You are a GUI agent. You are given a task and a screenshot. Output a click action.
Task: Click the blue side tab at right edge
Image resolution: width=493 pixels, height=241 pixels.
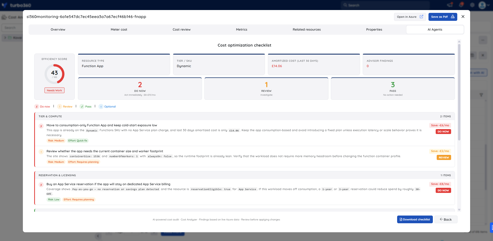491,228
